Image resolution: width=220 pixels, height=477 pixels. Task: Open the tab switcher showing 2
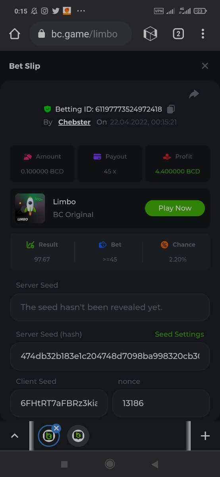[178, 34]
